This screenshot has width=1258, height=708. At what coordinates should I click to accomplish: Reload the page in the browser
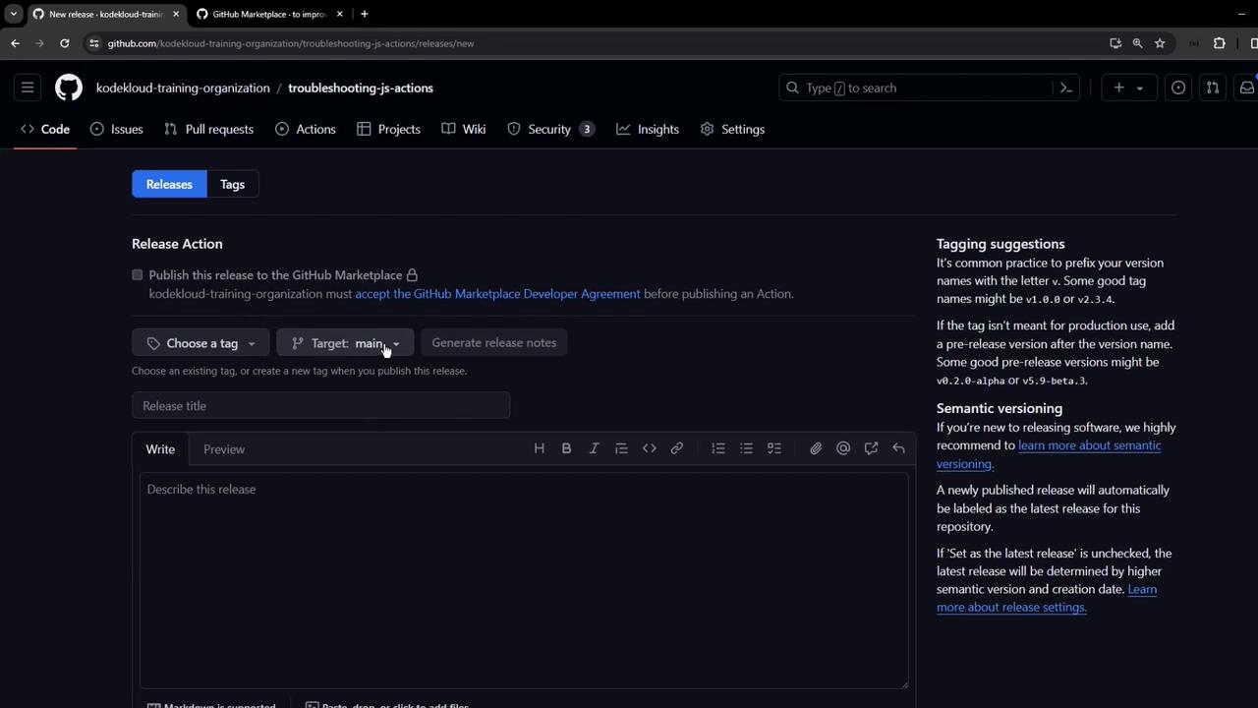(x=65, y=43)
